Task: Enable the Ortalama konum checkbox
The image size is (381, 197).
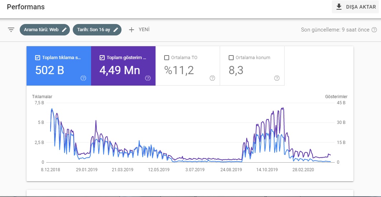Action: 231,58
